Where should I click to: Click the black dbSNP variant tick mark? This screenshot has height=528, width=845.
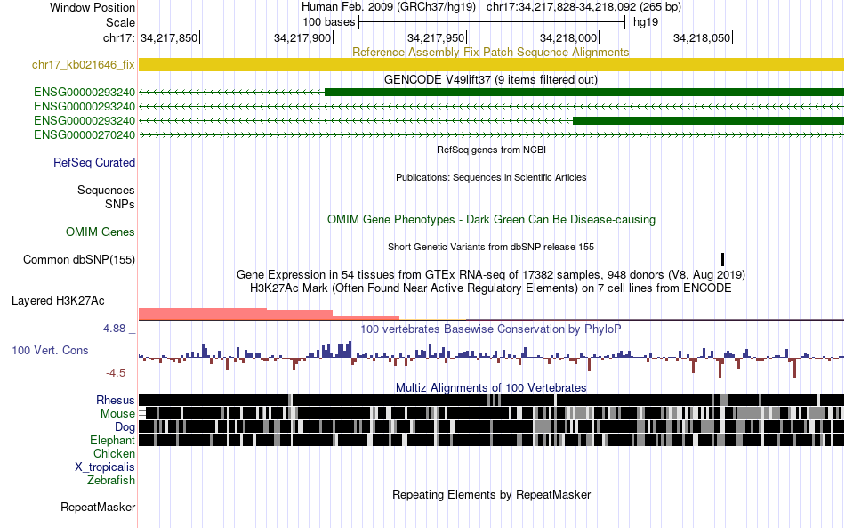[722, 259]
